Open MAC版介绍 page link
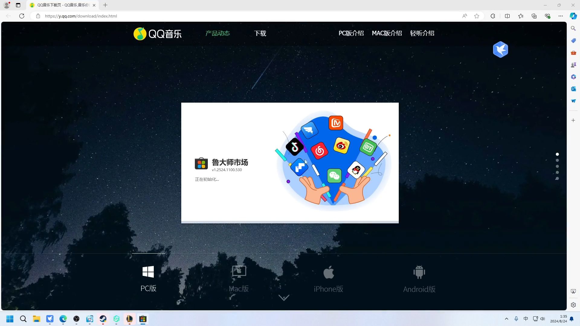The height and width of the screenshot is (326, 580). [x=387, y=33]
